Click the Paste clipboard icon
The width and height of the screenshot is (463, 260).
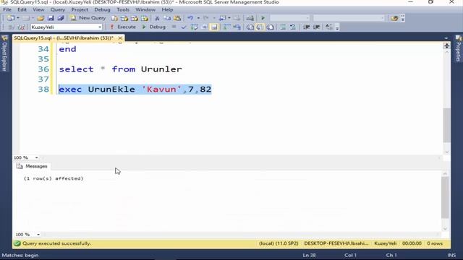[177, 18]
